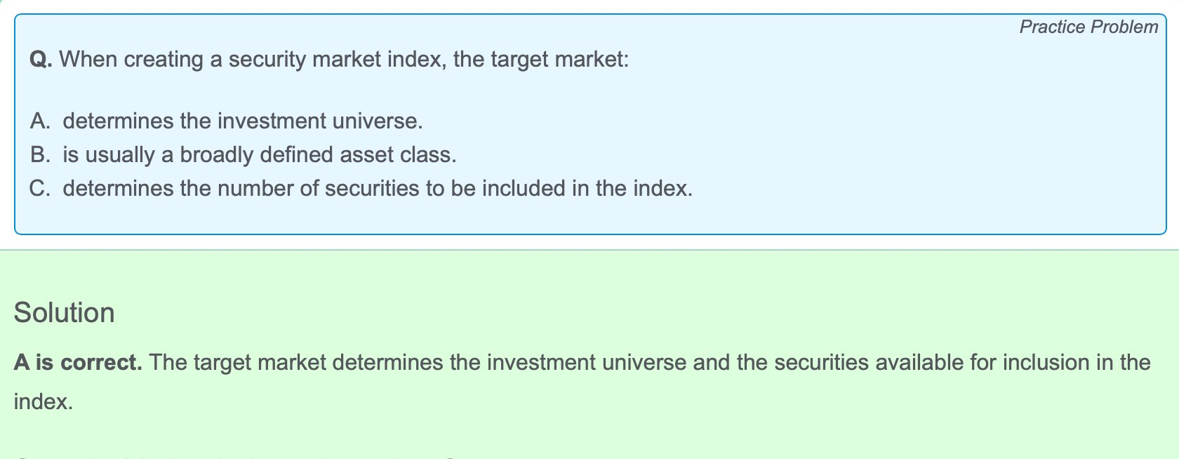Click the bold 'Q.' question marker

coord(41,60)
